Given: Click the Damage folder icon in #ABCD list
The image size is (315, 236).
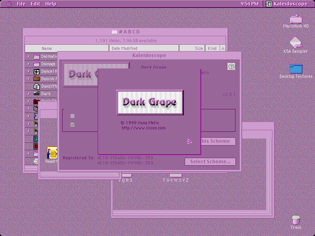Looking at the screenshot, I should 36,64.
